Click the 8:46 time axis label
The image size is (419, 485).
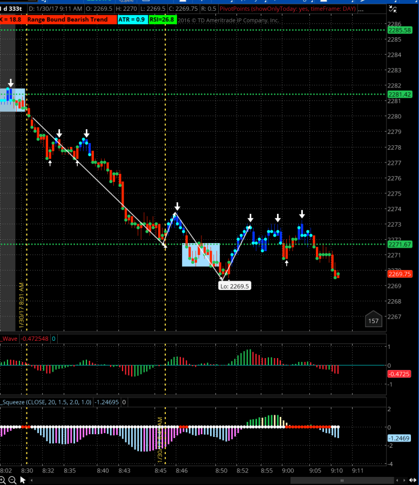pos(181,470)
